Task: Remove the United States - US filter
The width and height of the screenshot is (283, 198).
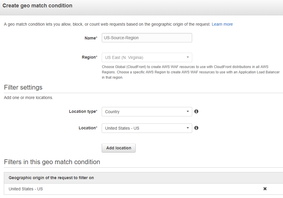Action: click(265, 189)
